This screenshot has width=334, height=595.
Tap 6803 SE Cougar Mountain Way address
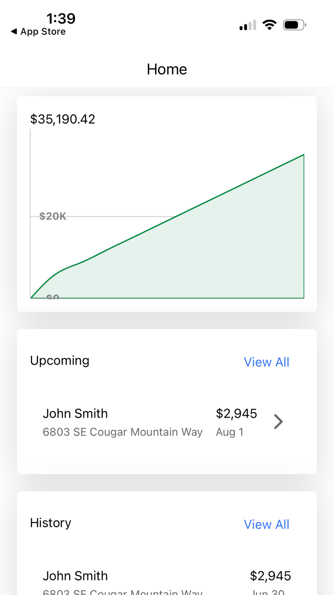click(x=123, y=432)
